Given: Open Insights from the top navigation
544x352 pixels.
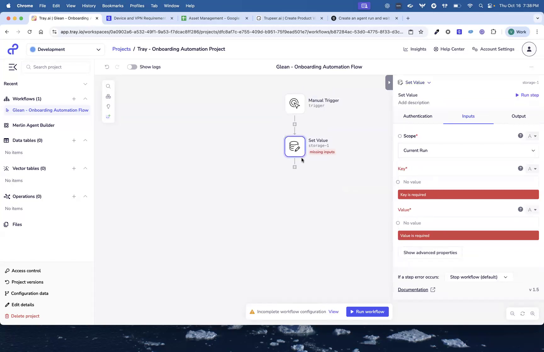Looking at the screenshot, I should pyautogui.click(x=415, y=49).
